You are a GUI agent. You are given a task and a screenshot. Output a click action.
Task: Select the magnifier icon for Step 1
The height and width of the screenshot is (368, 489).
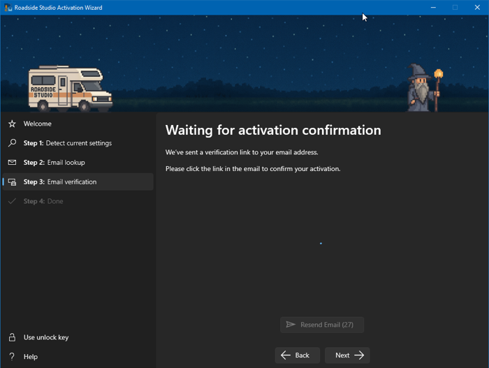pos(12,143)
